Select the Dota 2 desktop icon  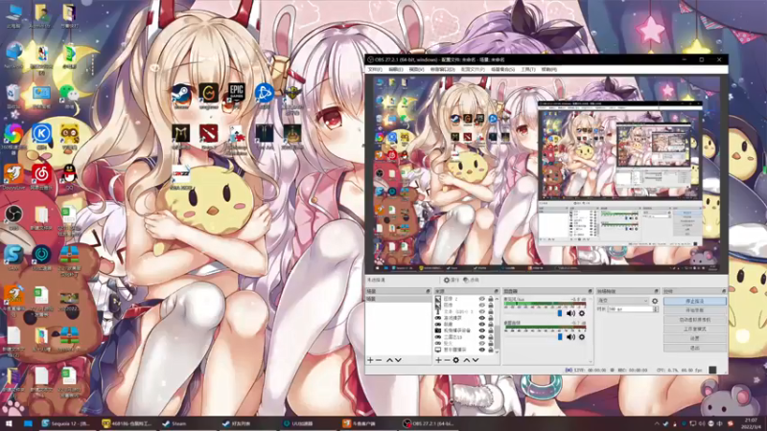point(208,136)
